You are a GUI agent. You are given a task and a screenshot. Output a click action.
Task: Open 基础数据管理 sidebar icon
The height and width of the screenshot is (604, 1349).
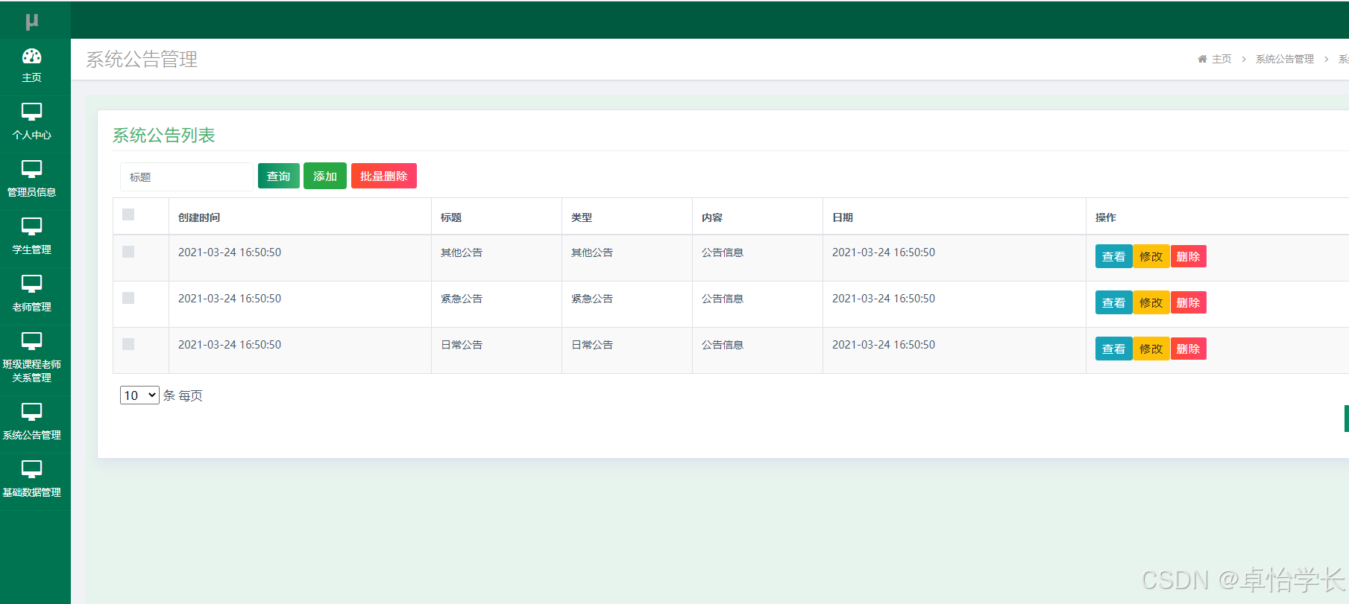(31, 469)
